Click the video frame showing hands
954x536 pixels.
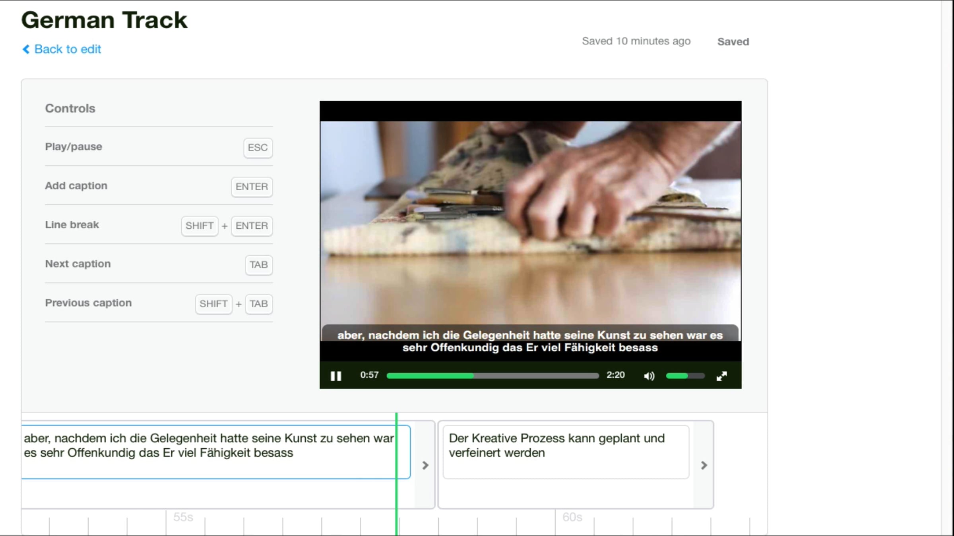click(x=530, y=222)
